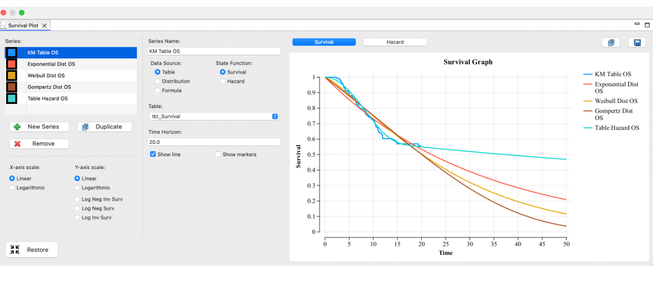This screenshot has width=653, height=293.
Task: Click the green plus New Series icon
Action: (17, 127)
